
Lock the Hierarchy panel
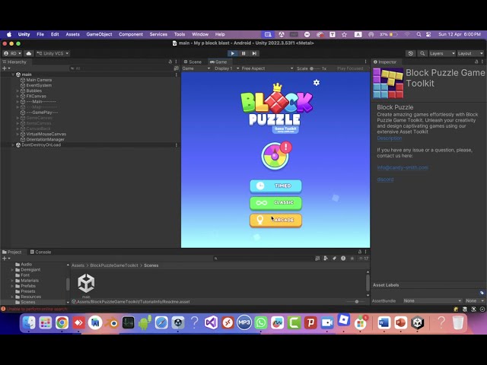coord(170,62)
